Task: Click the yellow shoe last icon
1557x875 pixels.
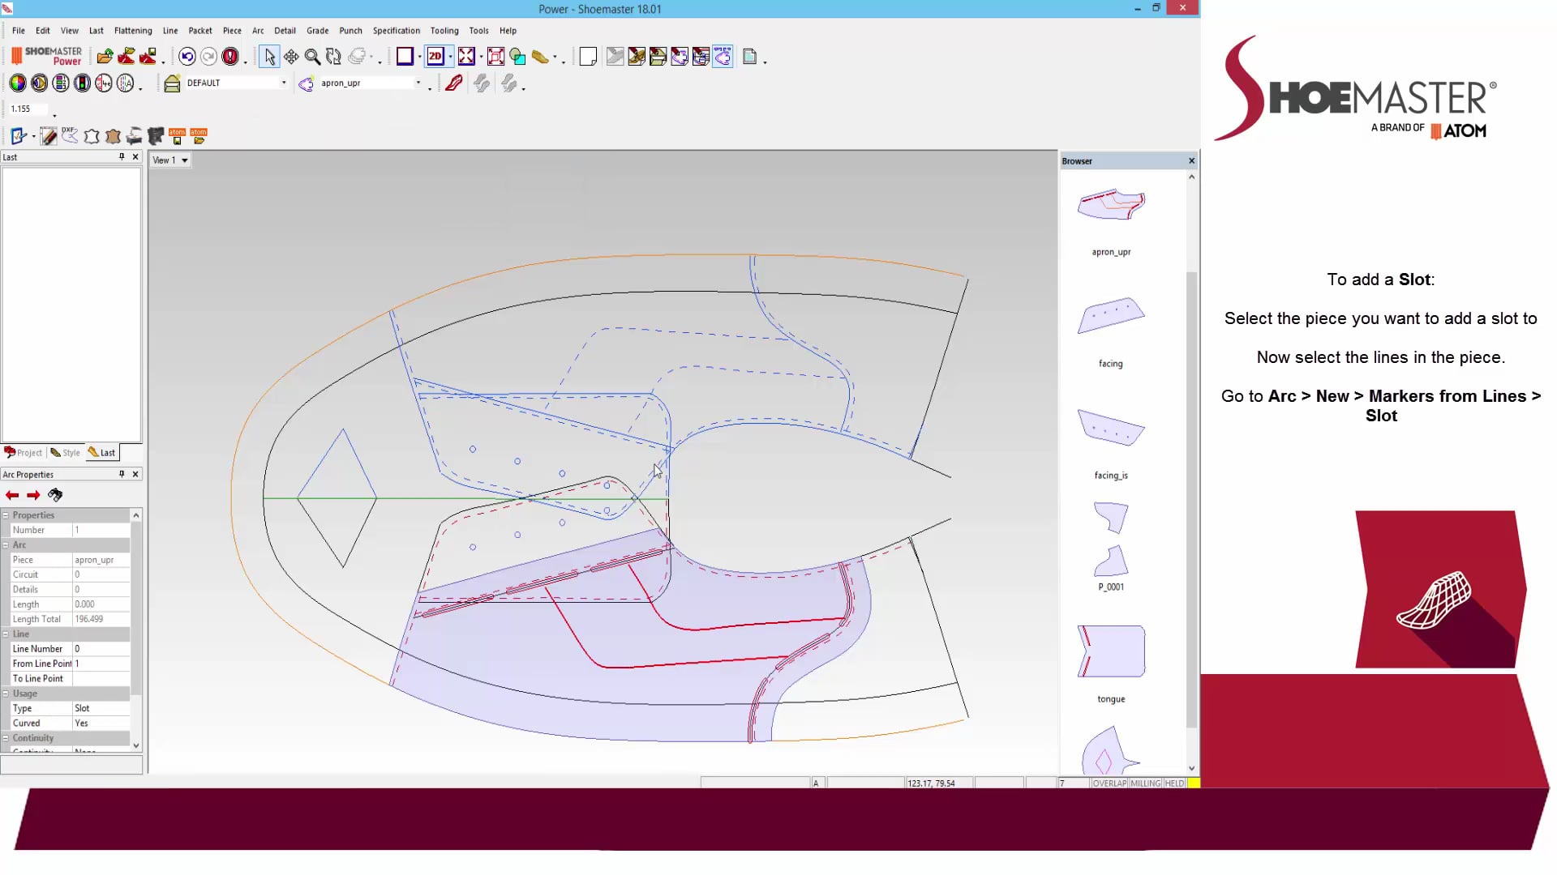Action: [539, 57]
